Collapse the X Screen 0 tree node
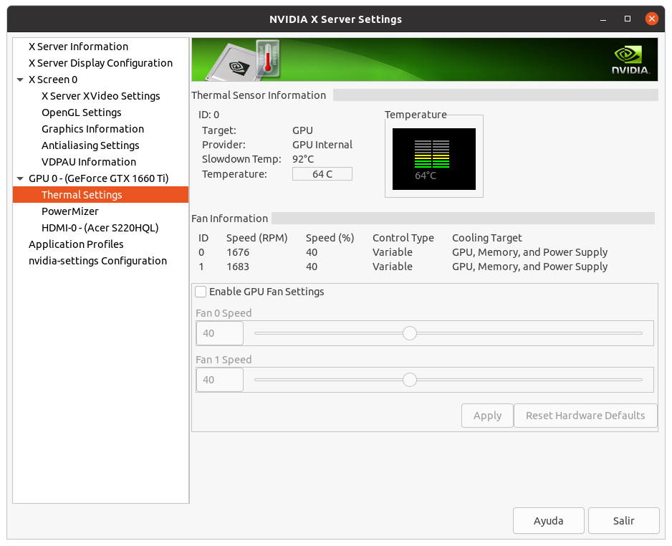 tap(20, 80)
